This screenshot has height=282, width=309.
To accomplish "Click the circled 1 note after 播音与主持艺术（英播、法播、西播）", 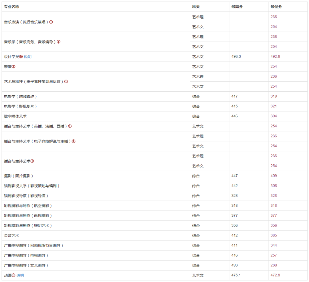I will 70,126.
